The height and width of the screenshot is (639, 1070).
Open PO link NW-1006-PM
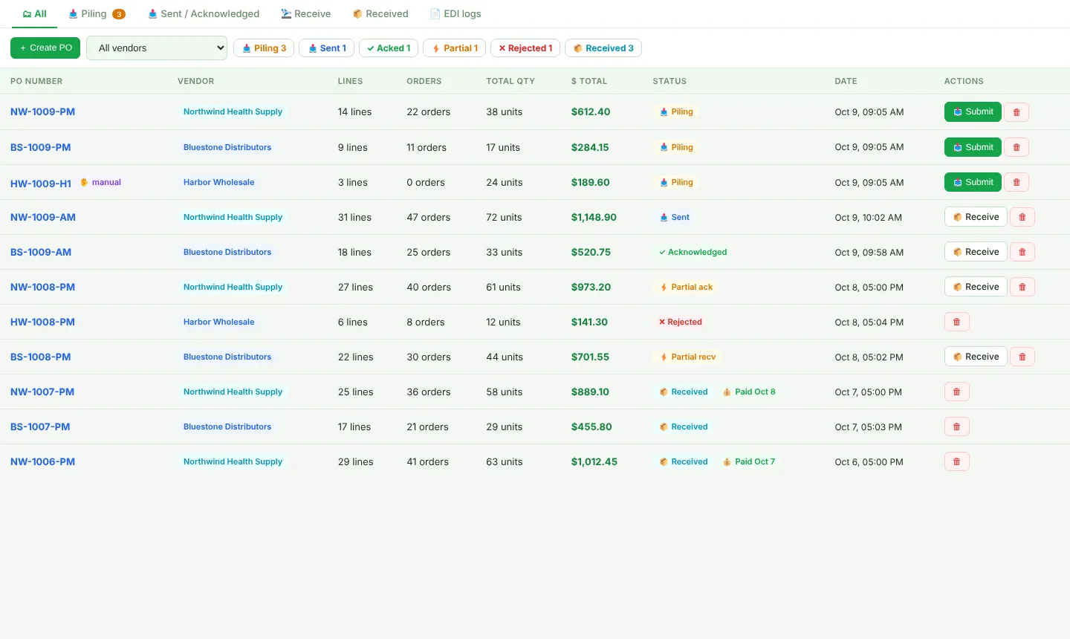[43, 461]
